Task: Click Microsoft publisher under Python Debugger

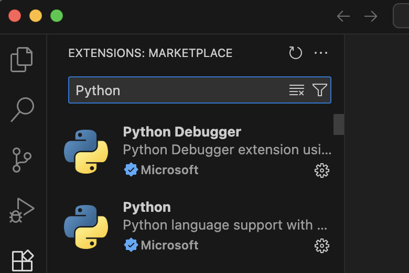Action: (169, 170)
